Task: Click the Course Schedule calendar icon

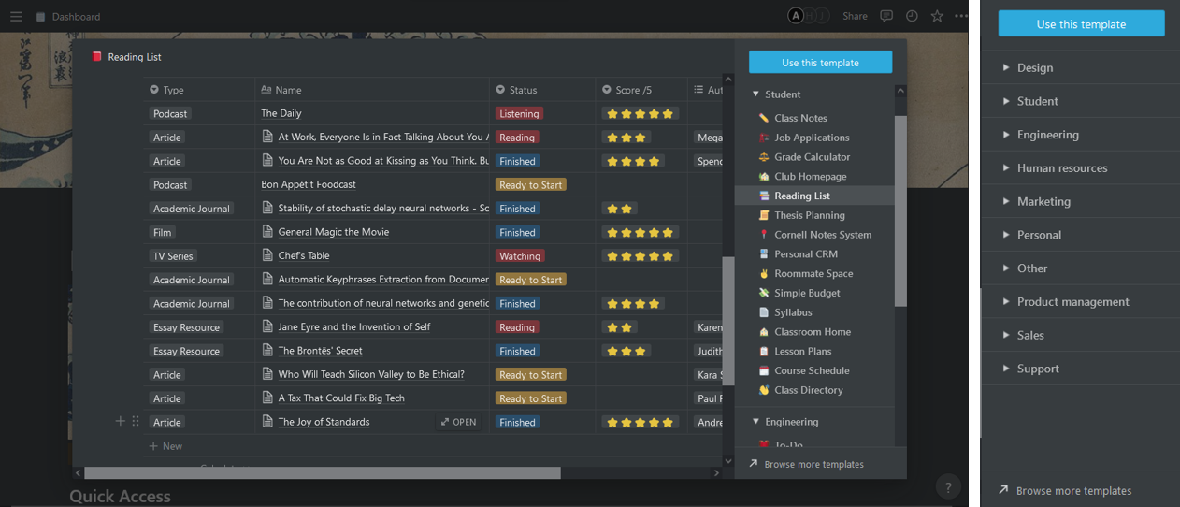Action: tap(764, 370)
